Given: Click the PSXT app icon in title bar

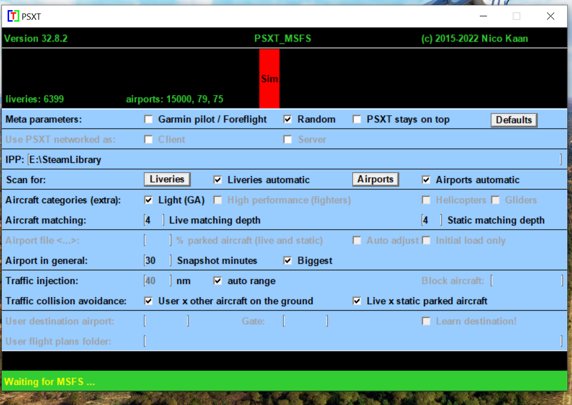Looking at the screenshot, I should (13, 16).
